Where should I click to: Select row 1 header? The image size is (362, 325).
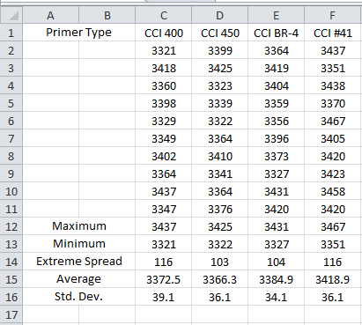click(x=11, y=33)
